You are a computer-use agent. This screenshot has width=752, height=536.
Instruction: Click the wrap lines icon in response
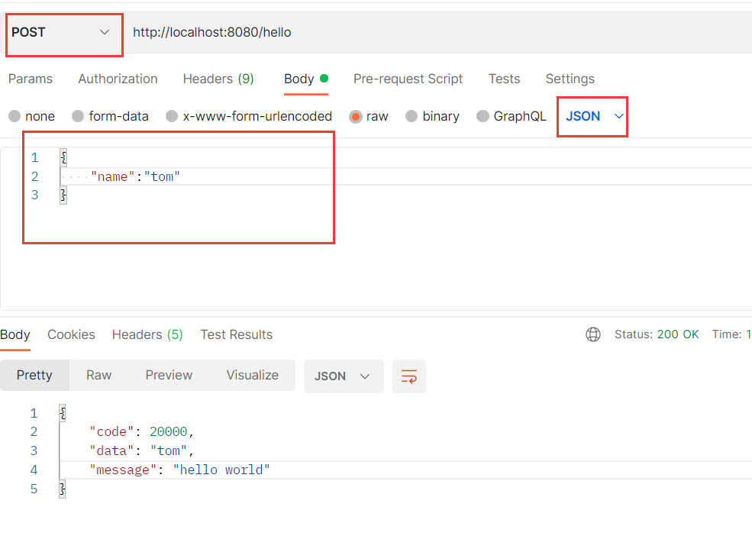(x=409, y=376)
